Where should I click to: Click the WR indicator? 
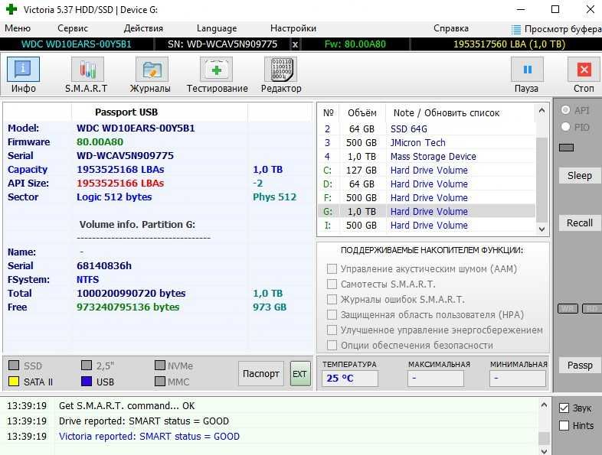tap(568, 309)
